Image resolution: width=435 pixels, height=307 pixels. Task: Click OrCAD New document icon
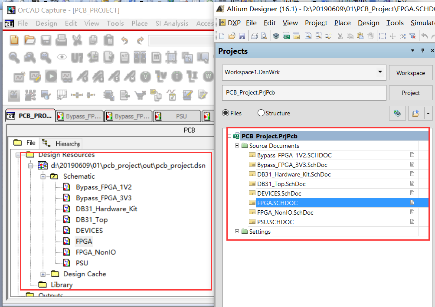pyautogui.click(x=14, y=40)
